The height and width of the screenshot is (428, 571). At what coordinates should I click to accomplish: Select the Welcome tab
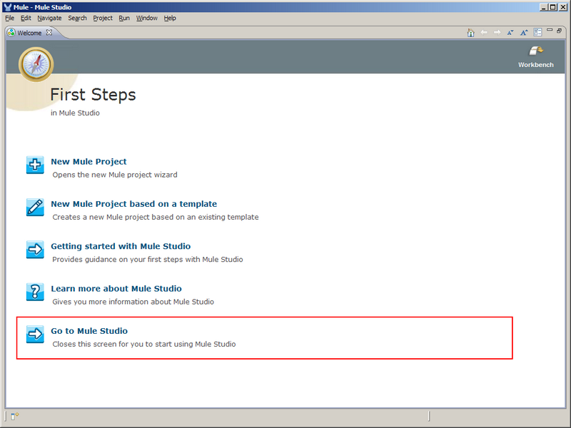(29, 33)
